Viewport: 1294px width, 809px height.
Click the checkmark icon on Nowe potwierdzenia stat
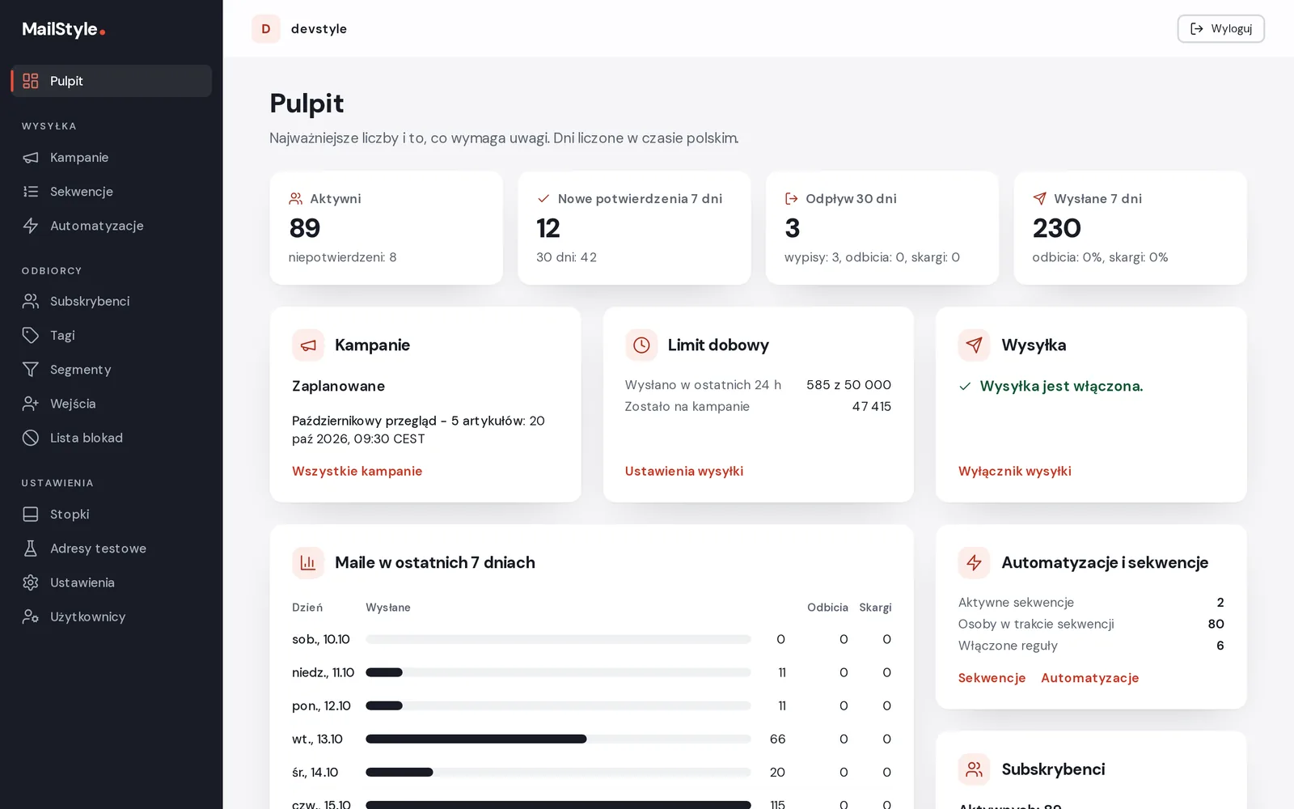pyautogui.click(x=543, y=199)
